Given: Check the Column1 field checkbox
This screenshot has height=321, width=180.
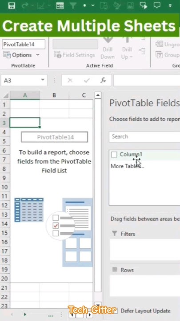Looking at the screenshot, I should point(114,155).
